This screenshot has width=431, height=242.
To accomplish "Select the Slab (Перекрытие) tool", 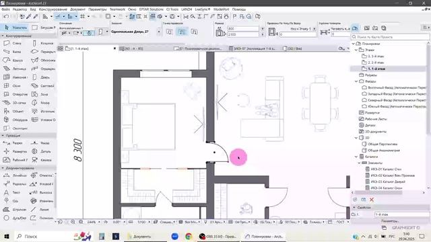I will (42, 52).
